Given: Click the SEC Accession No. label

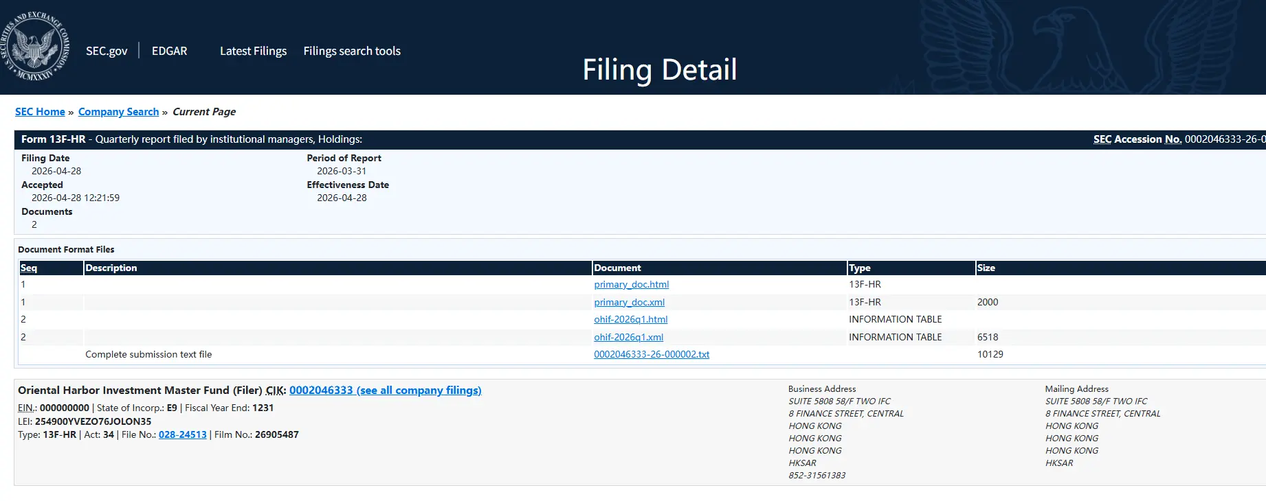Looking at the screenshot, I should (1137, 139).
